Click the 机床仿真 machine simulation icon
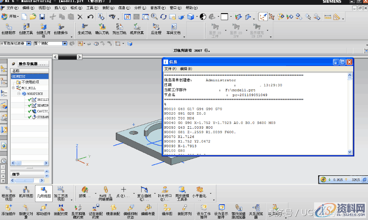Viewport: 368px width, 220px height. click(137, 28)
